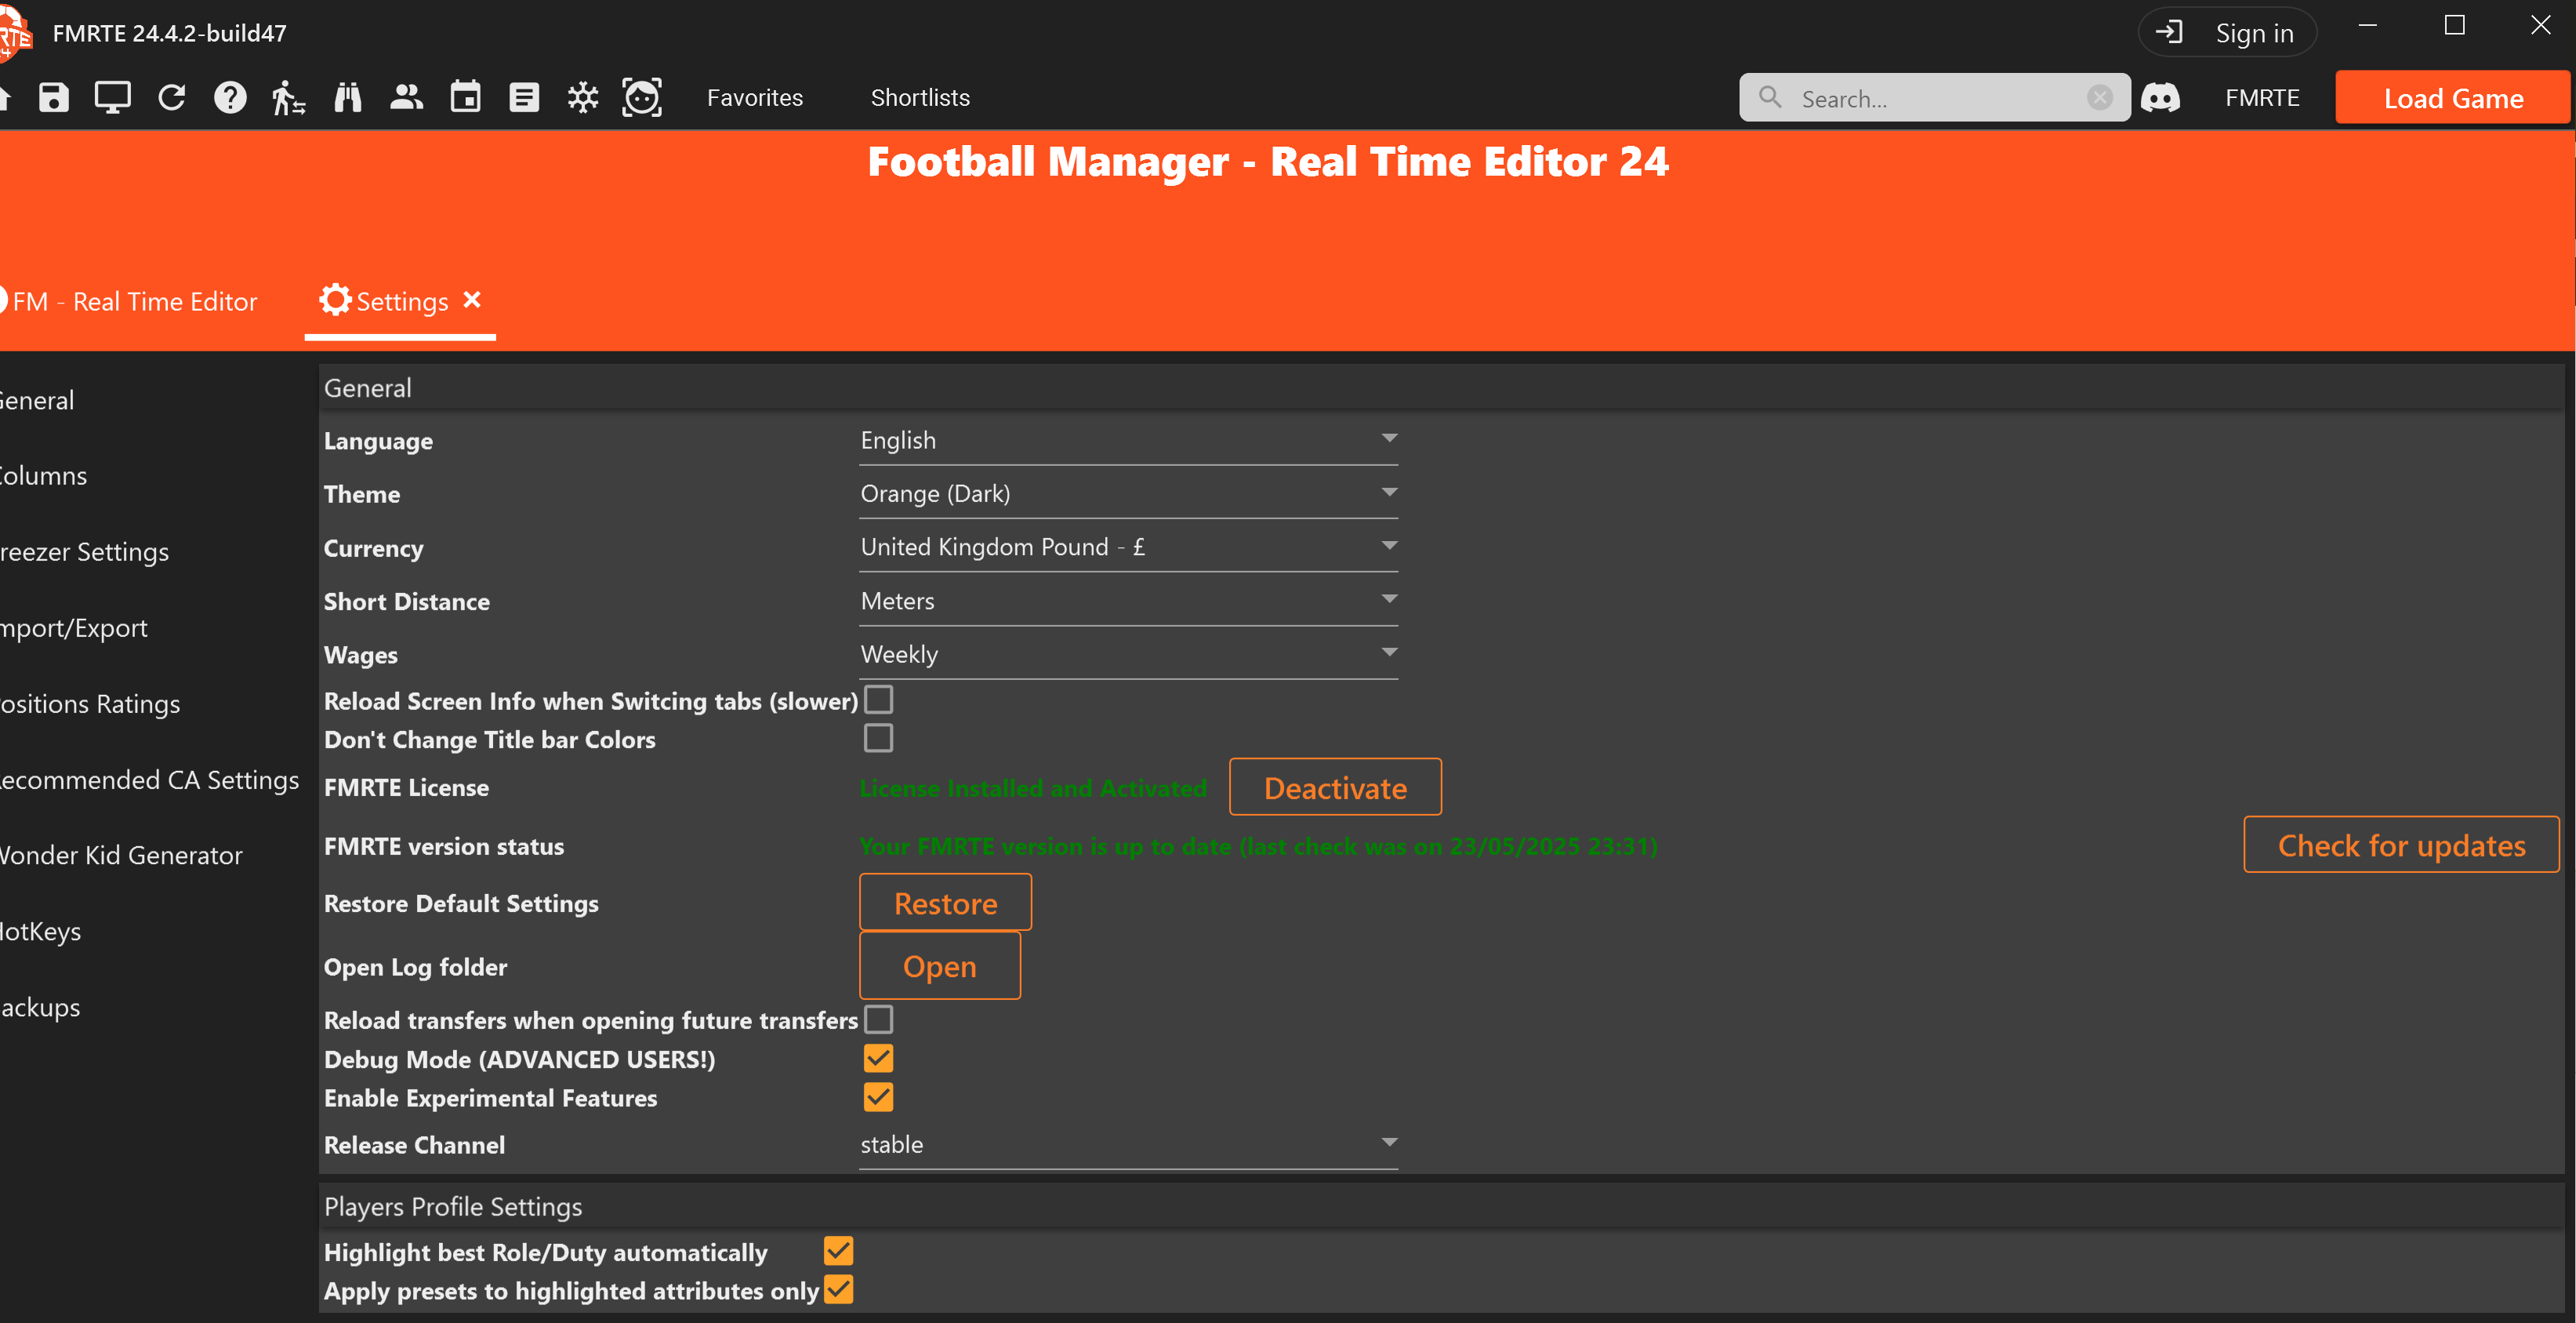Click the FMRTE app logo
This screenshot has width=2576, height=1323.
coord(14,34)
